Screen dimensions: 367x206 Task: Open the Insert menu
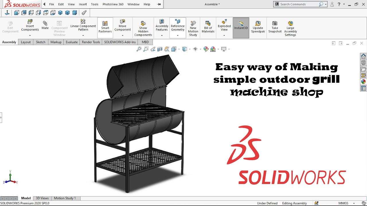coord(83,4)
